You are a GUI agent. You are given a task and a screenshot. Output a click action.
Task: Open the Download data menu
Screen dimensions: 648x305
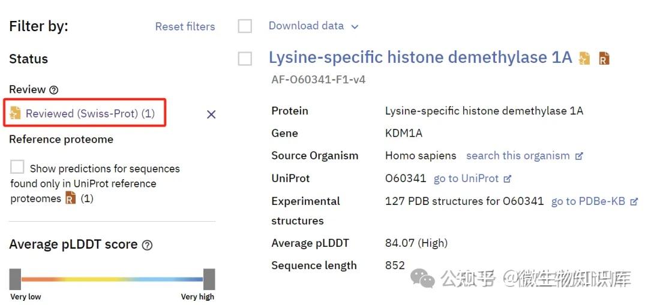(x=306, y=26)
